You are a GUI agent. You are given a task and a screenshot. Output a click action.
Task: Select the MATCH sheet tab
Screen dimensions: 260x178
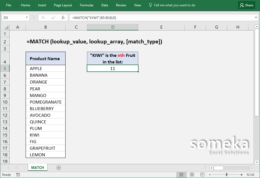click(37, 167)
